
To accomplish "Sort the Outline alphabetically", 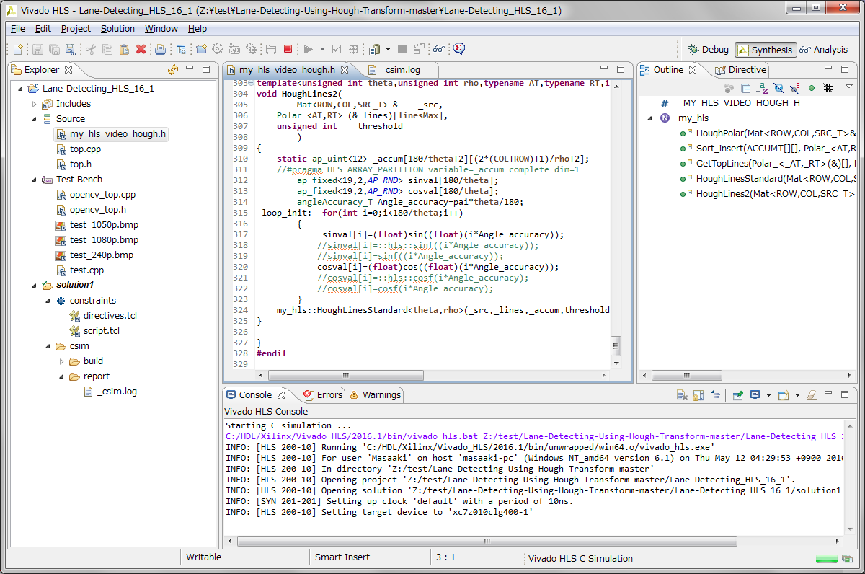I will coord(762,88).
